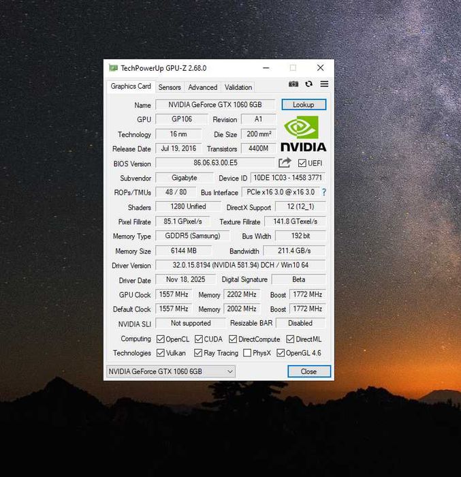Click the Driver Date value Nov 18, 2025
Screen dimensions: 461x477
point(185,279)
